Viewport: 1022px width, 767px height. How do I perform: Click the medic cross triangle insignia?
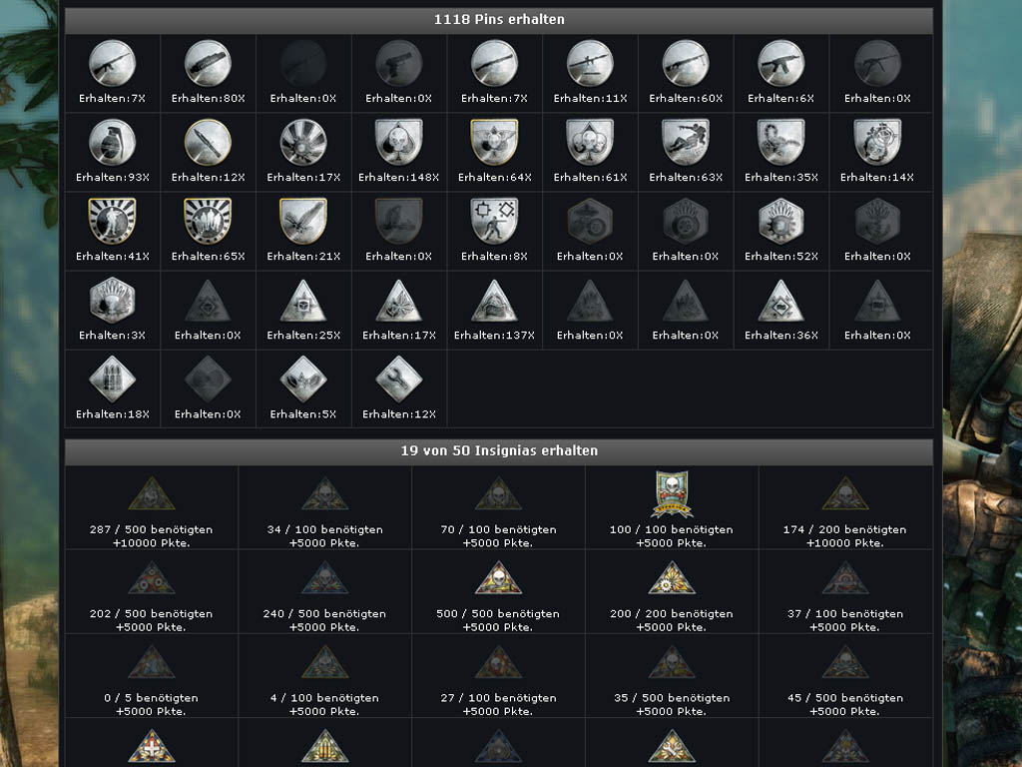tap(152, 747)
